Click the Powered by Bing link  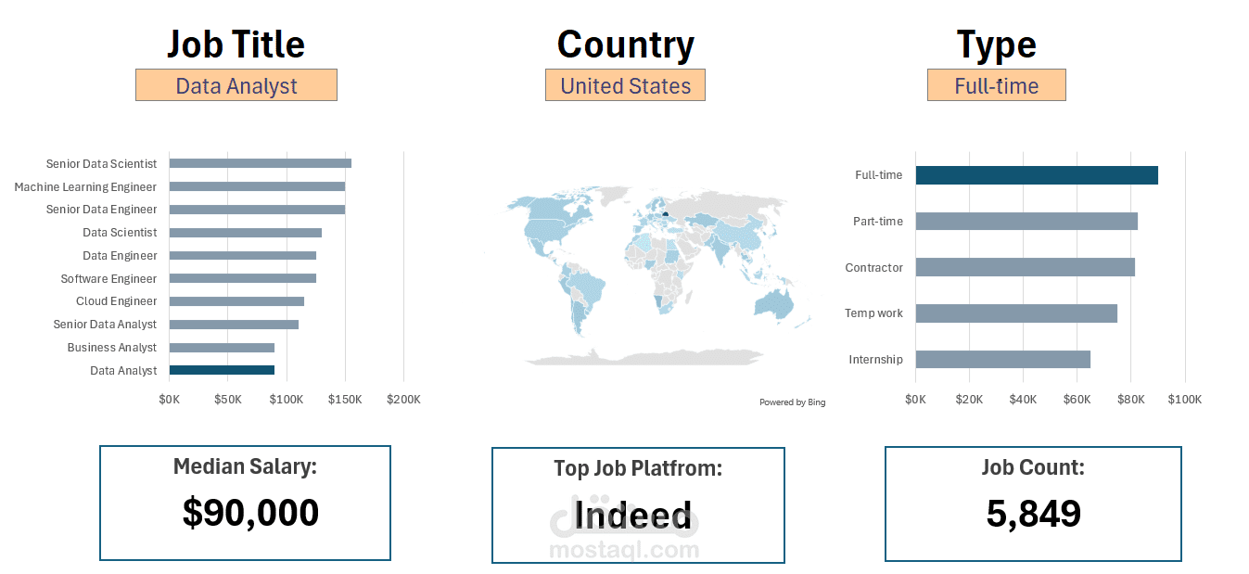(x=792, y=402)
